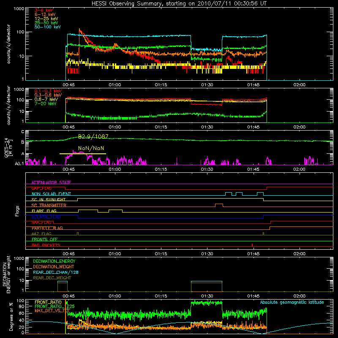Click the GOES-14 axis label
338x338 pixels.
(x=8, y=147)
